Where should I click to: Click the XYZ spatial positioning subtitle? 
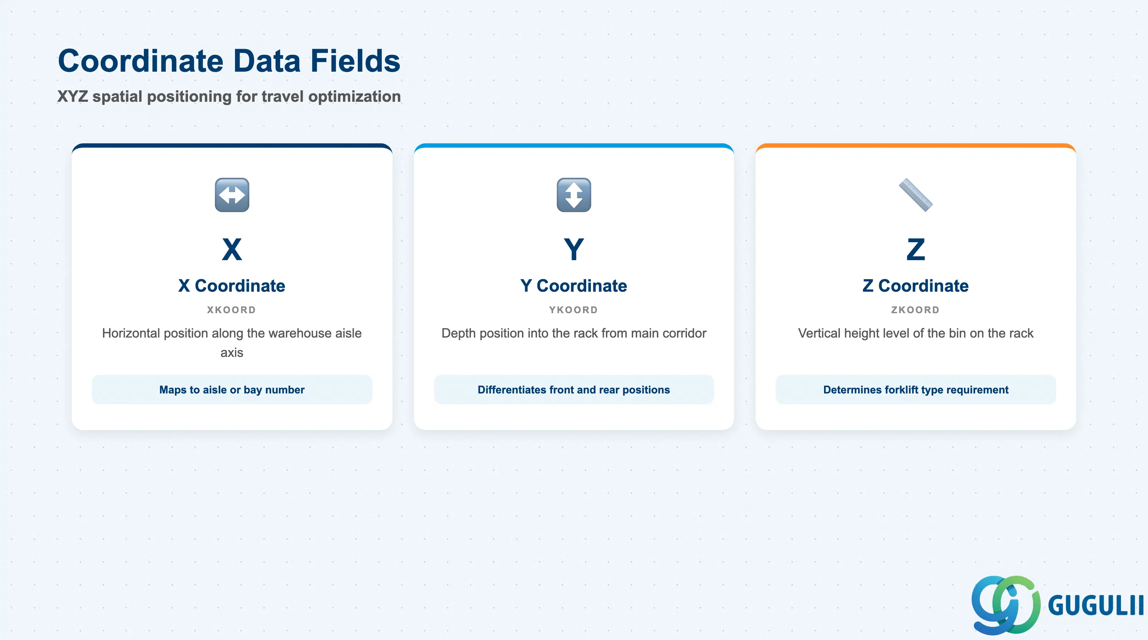click(x=229, y=96)
